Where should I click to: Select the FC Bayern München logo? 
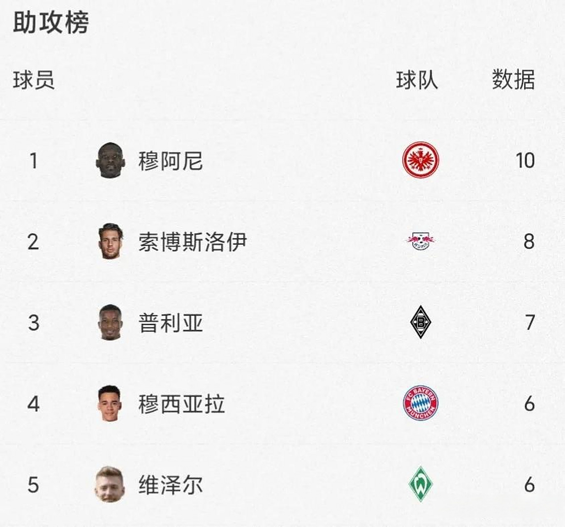420,403
